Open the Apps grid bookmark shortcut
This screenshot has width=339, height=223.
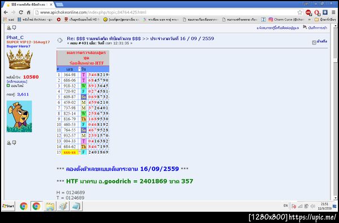(x=5, y=19)
